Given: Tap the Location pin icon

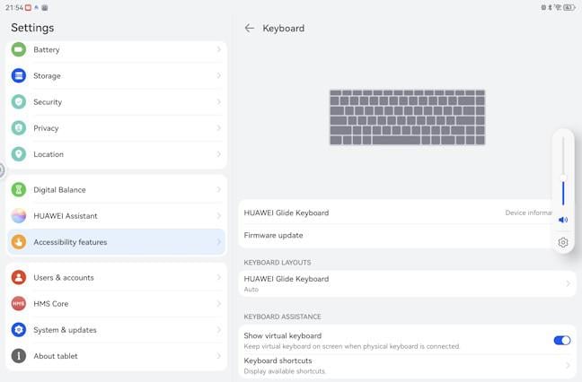Looking at the screenshot, I should [19, 154].
